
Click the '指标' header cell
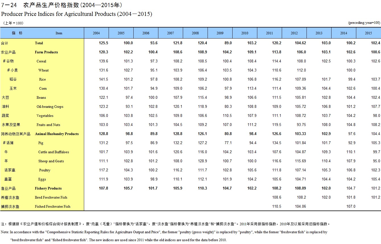click(17, 33)
